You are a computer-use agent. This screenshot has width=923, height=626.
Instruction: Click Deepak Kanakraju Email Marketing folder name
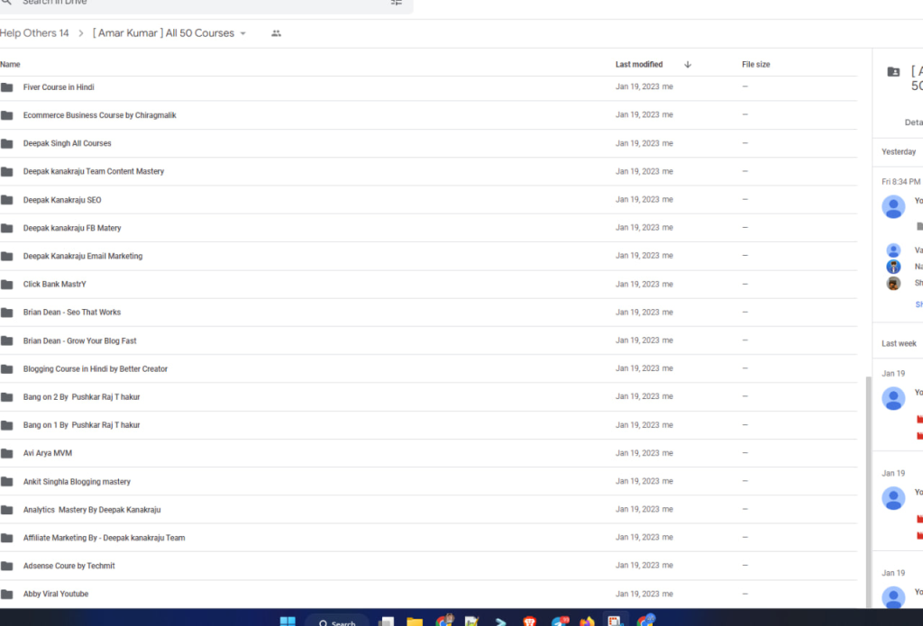tap(83, 257)
